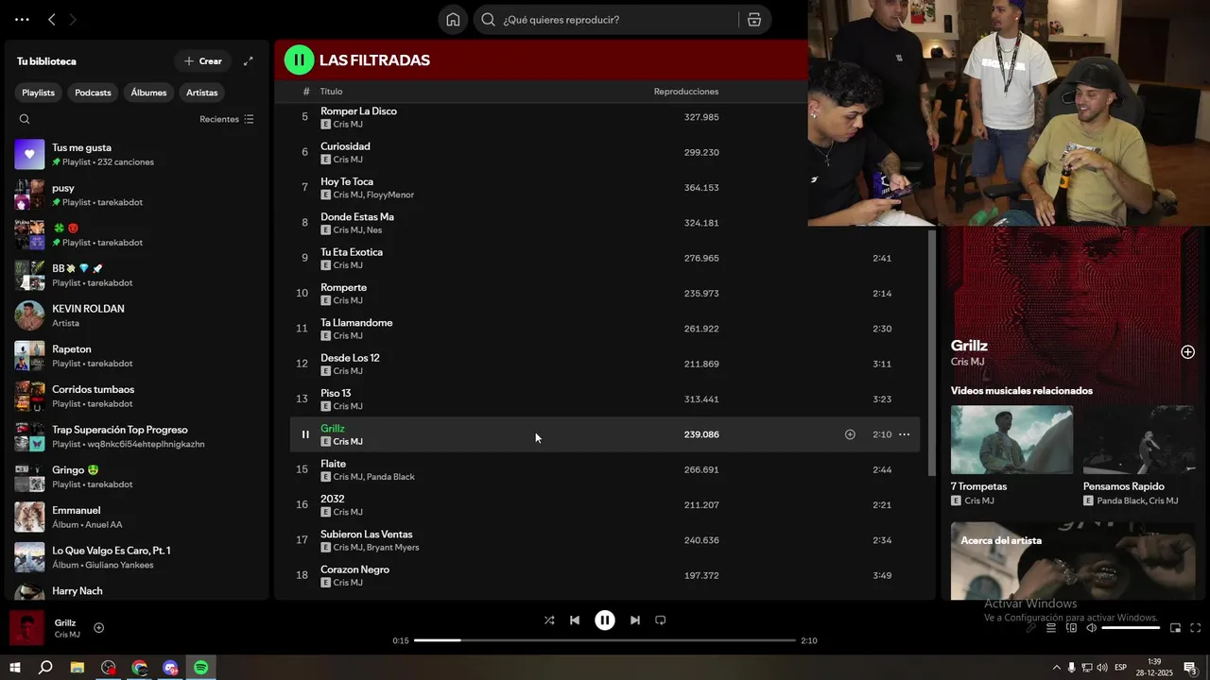Select the track Hoy Te Toca
Screen dimensions: 1210x680
tap(347, 181)
